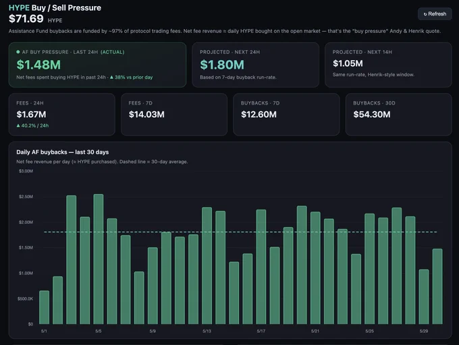
Task: Click the 5/5 bar, the tallest one
Action: point(99,259)
